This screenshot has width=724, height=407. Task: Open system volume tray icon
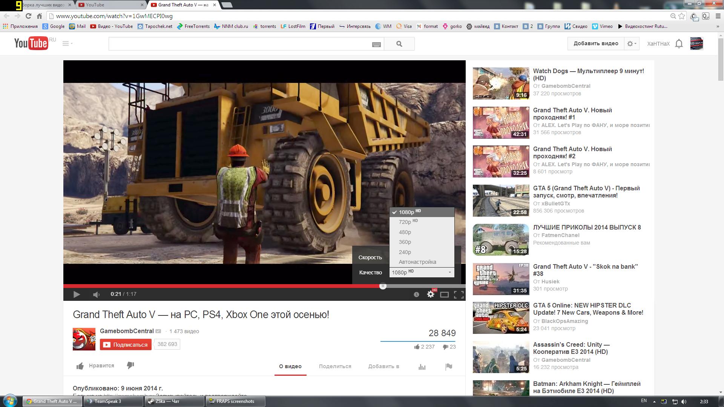684,401
